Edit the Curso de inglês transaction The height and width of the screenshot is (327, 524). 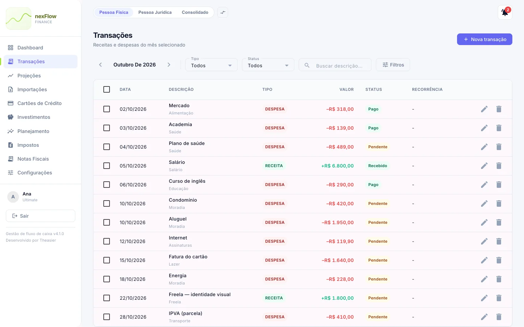(x=484, y=185)
